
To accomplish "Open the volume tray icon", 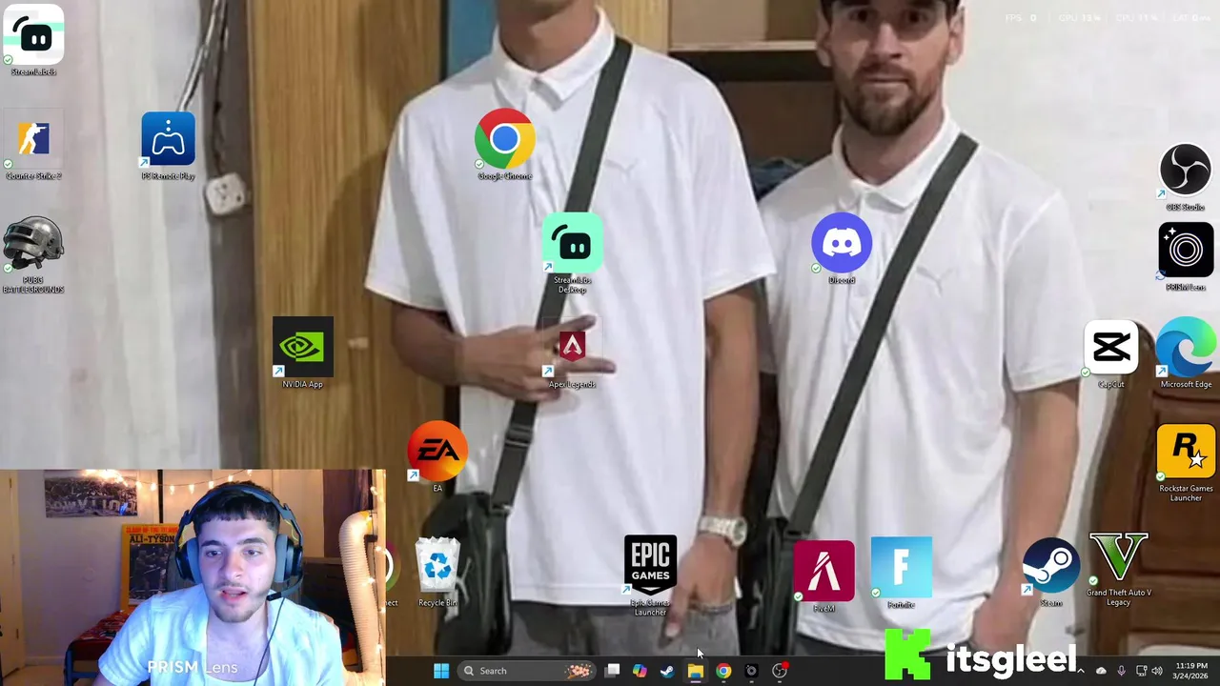I will click(x=1157, y=671).
